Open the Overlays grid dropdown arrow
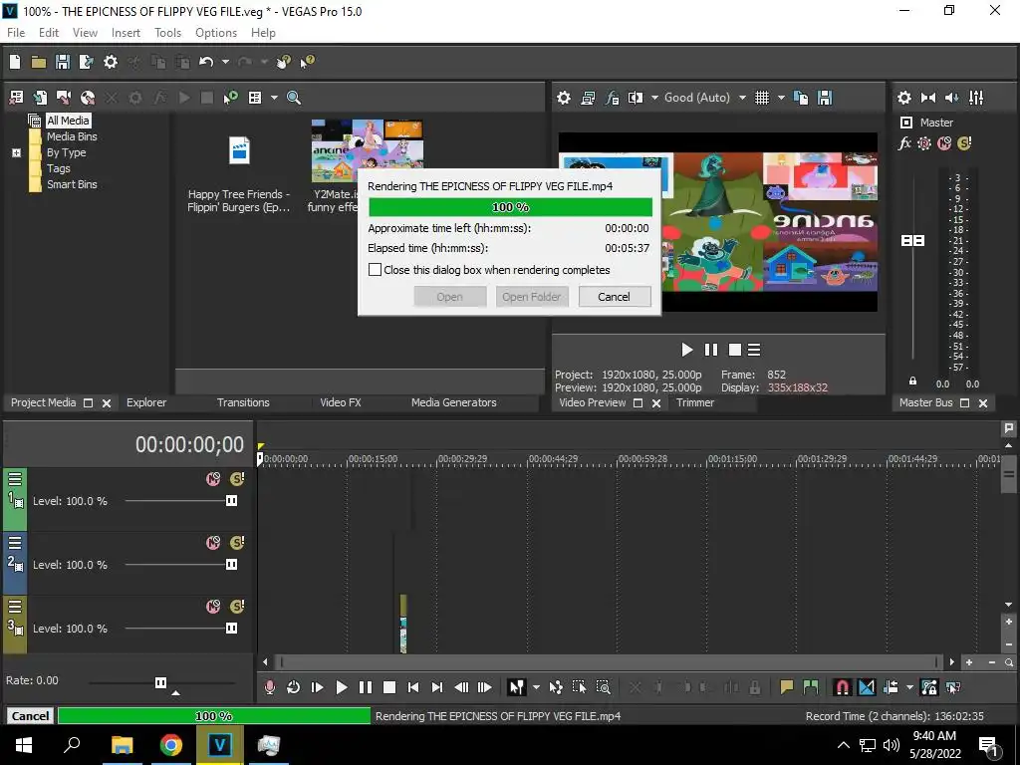The image size is (1020, 765). pyautogui.click(x=781, y=98)
